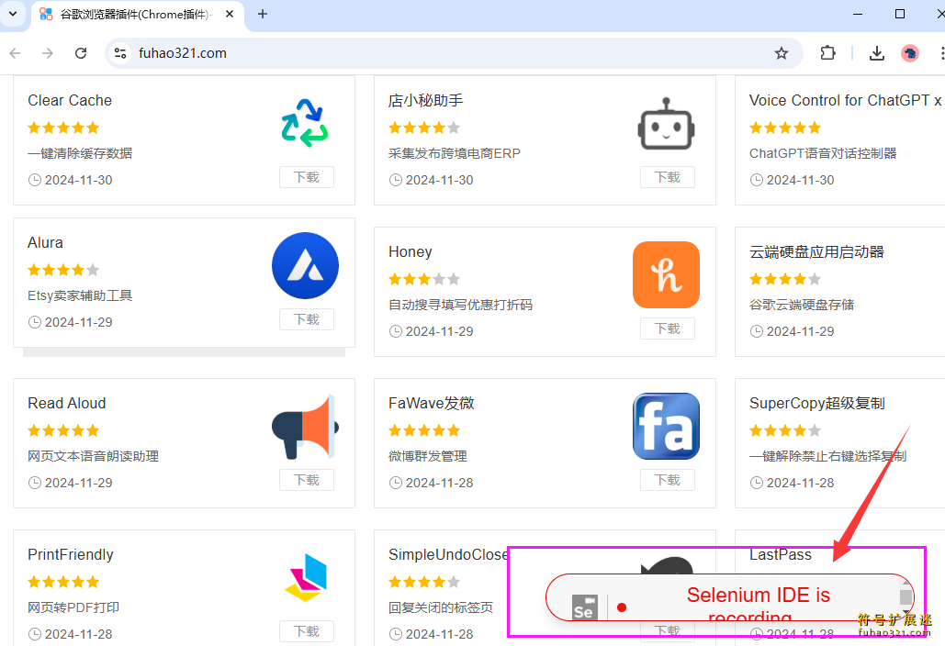Click the Selenium banner scrollbar thumb
This screenshot has width=945, height=646.
coord(906,596)
